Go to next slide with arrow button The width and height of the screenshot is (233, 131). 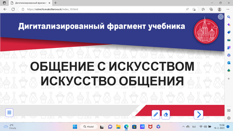[x=198, y=115]
